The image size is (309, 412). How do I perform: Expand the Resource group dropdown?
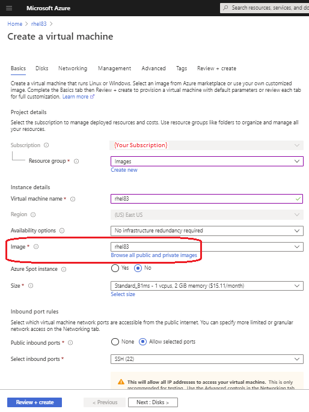click(x=207, y=162)
